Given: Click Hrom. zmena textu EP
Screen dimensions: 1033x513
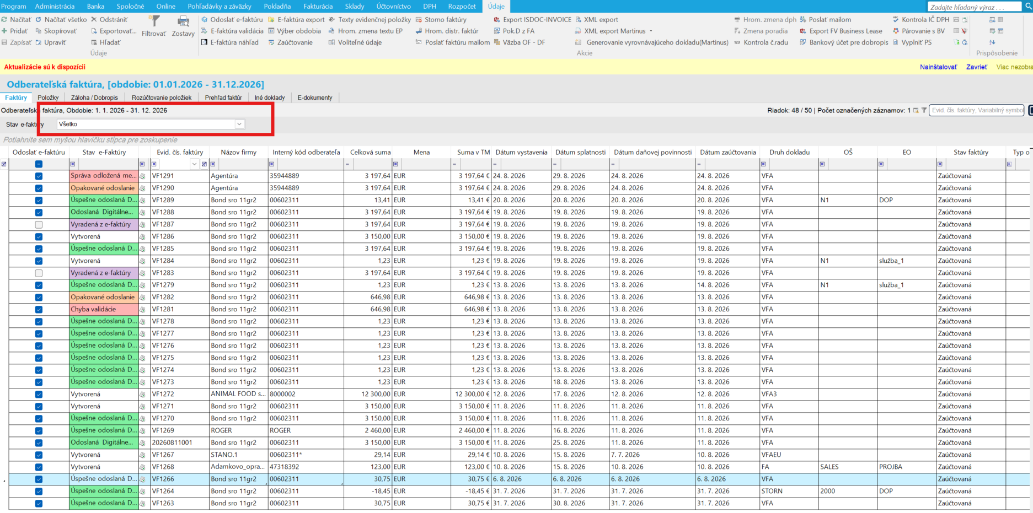Looking at the screenshot, I should tap(366, 31).
